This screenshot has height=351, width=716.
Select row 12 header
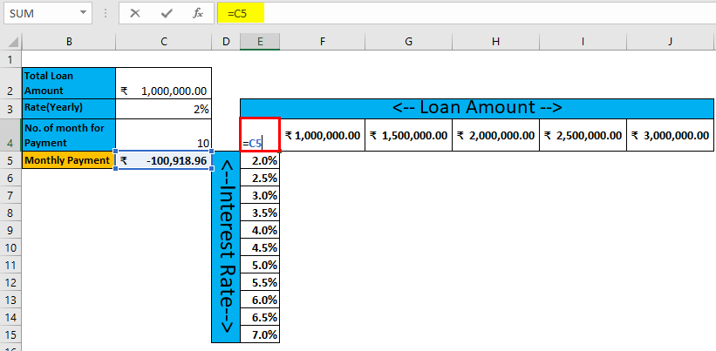coord(11,281)
